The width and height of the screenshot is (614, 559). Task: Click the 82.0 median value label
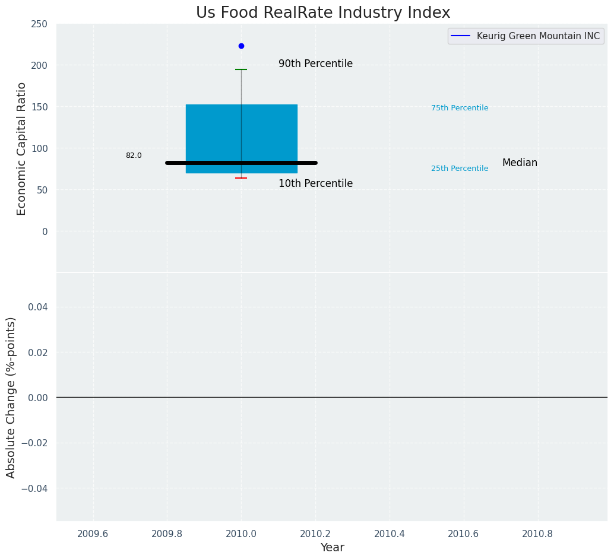(134, 155)
